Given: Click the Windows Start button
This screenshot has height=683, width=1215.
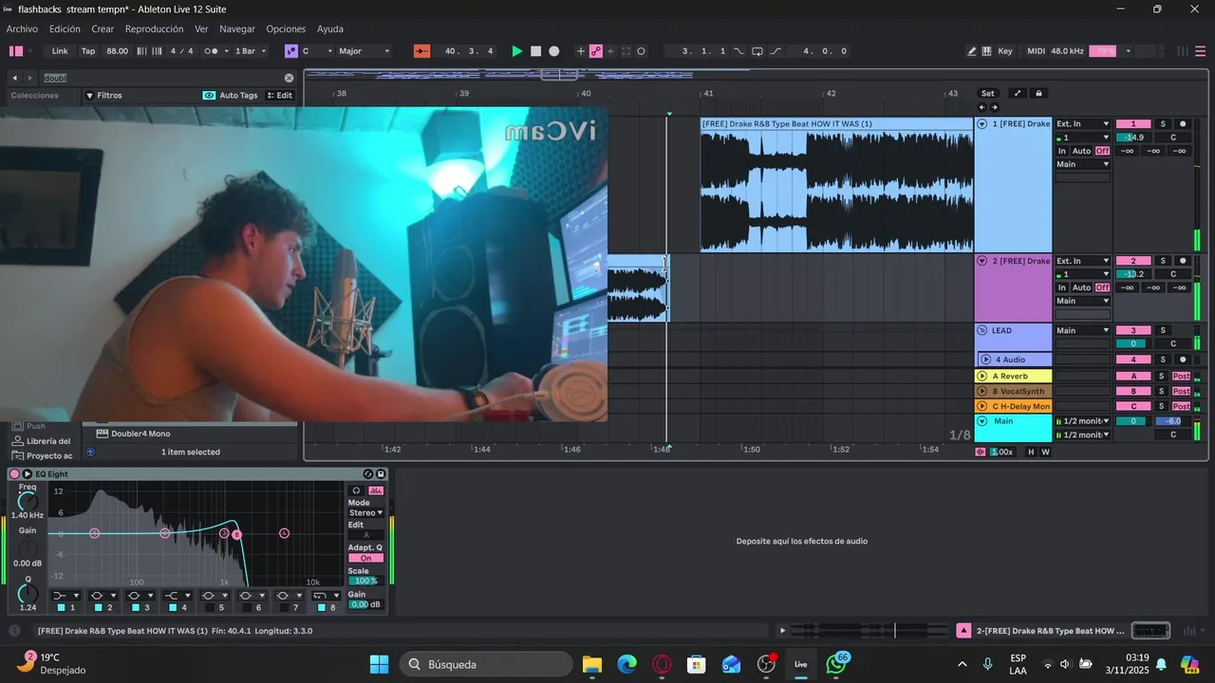Looking at the screenshot, I should click(379, 664).
